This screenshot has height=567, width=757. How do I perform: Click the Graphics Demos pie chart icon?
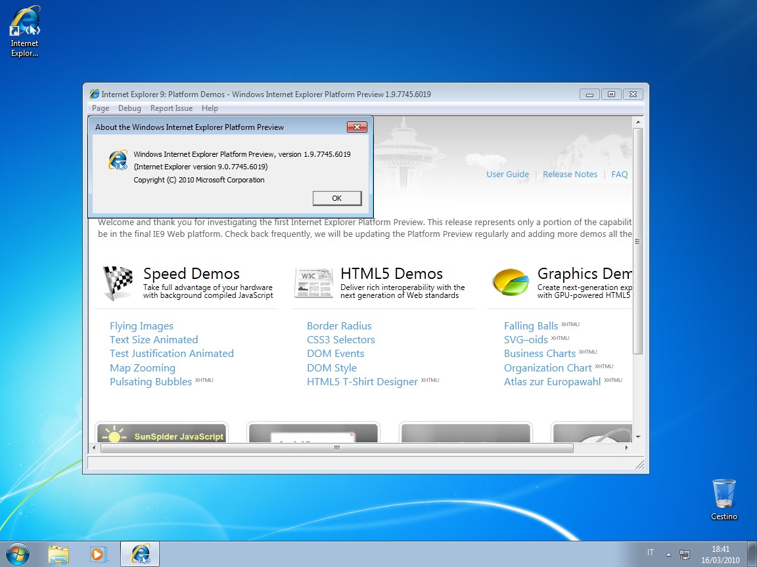pyautogui.click(x=511, y=282)
